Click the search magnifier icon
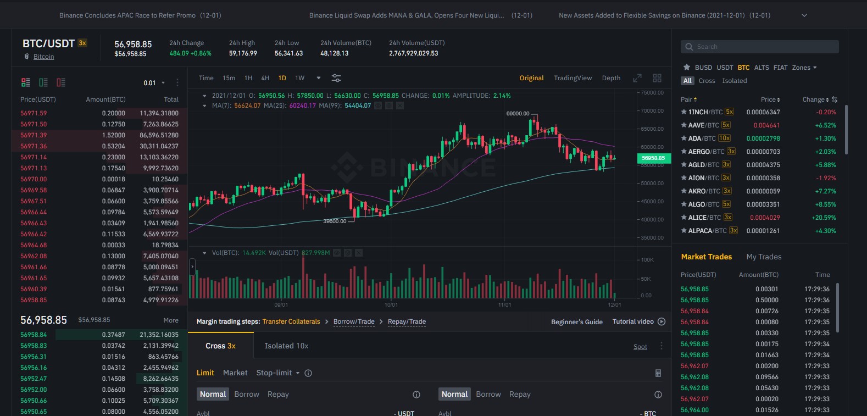The height and width of the screenshot is (416, 867). coord(690,47)
